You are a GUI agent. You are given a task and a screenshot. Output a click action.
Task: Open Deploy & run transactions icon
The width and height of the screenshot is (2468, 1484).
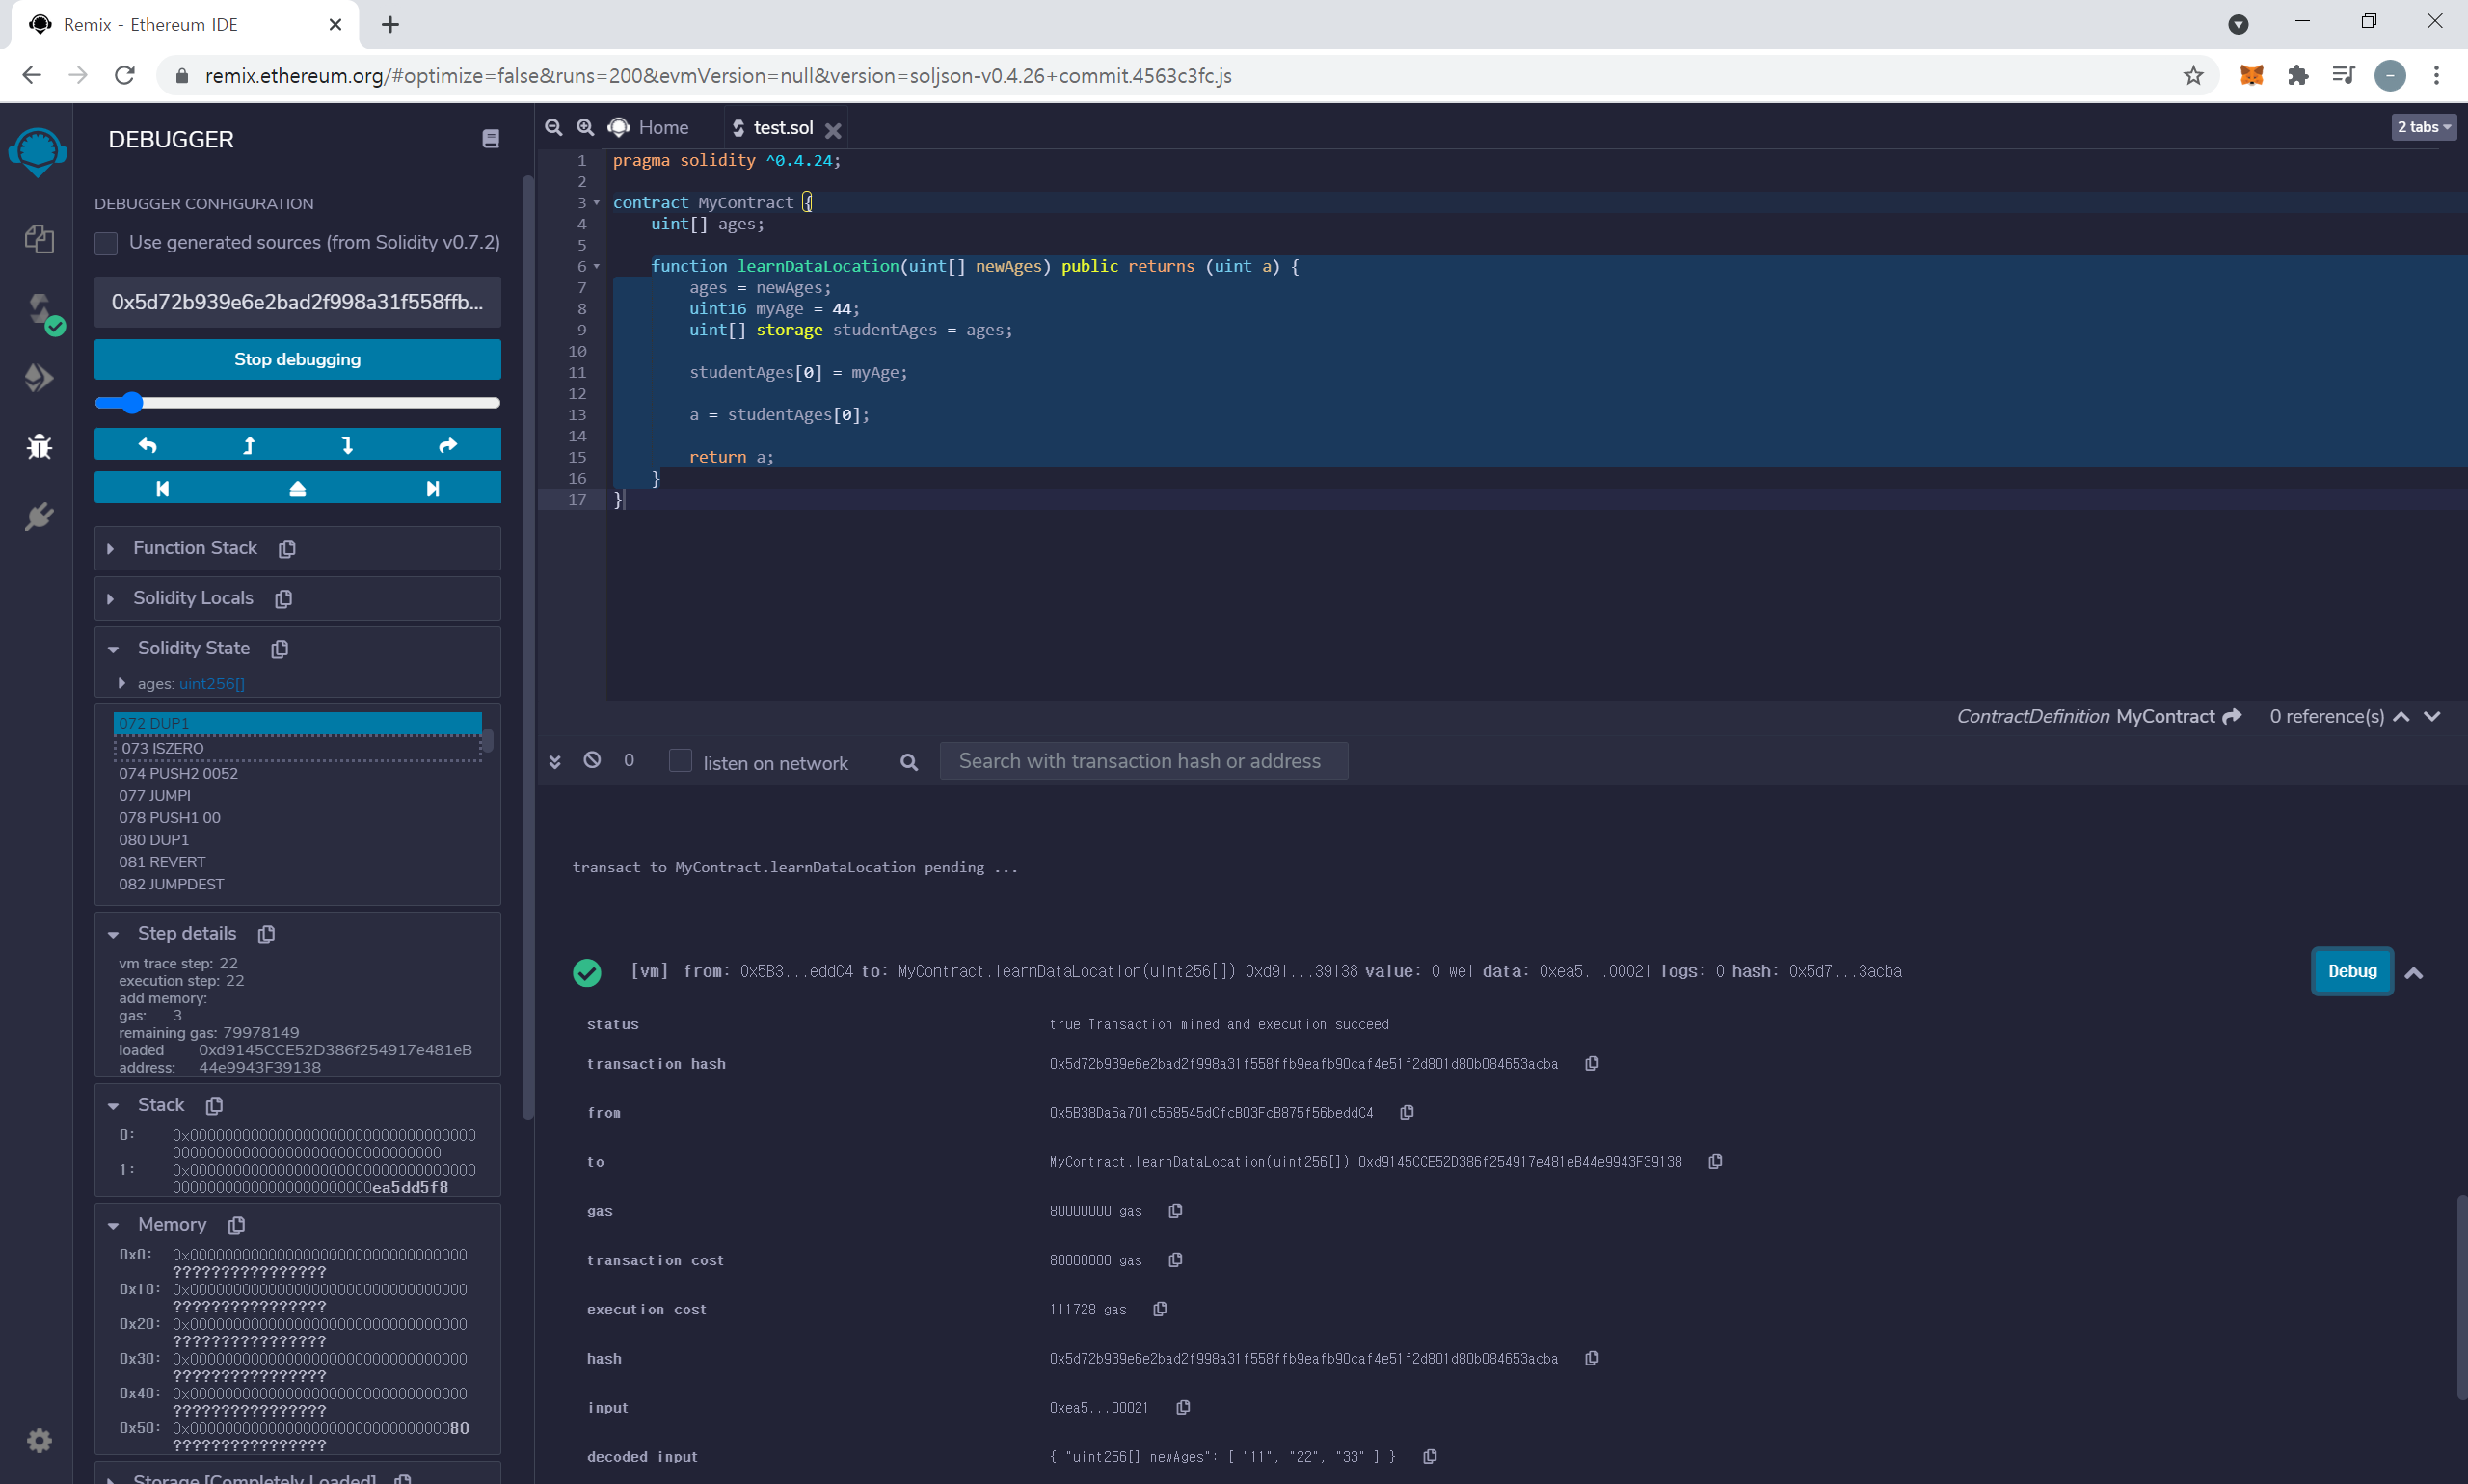tap(39, 378)
